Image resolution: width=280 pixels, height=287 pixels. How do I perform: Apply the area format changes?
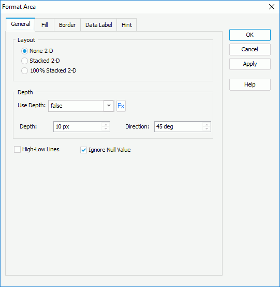click(250, 64)
